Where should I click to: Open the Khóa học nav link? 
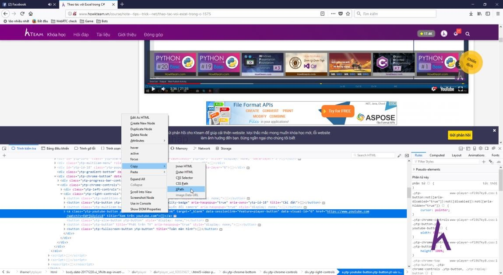(x=56, y=35)
